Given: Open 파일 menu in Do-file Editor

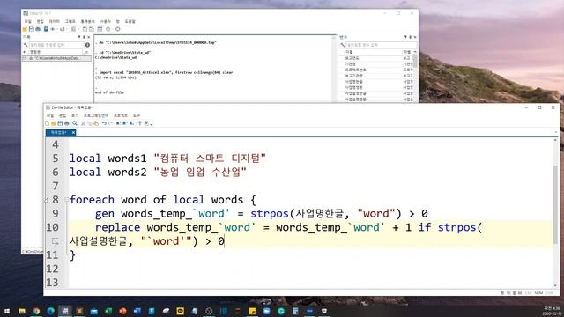Looking at the screenshot, I should (50, 115).
